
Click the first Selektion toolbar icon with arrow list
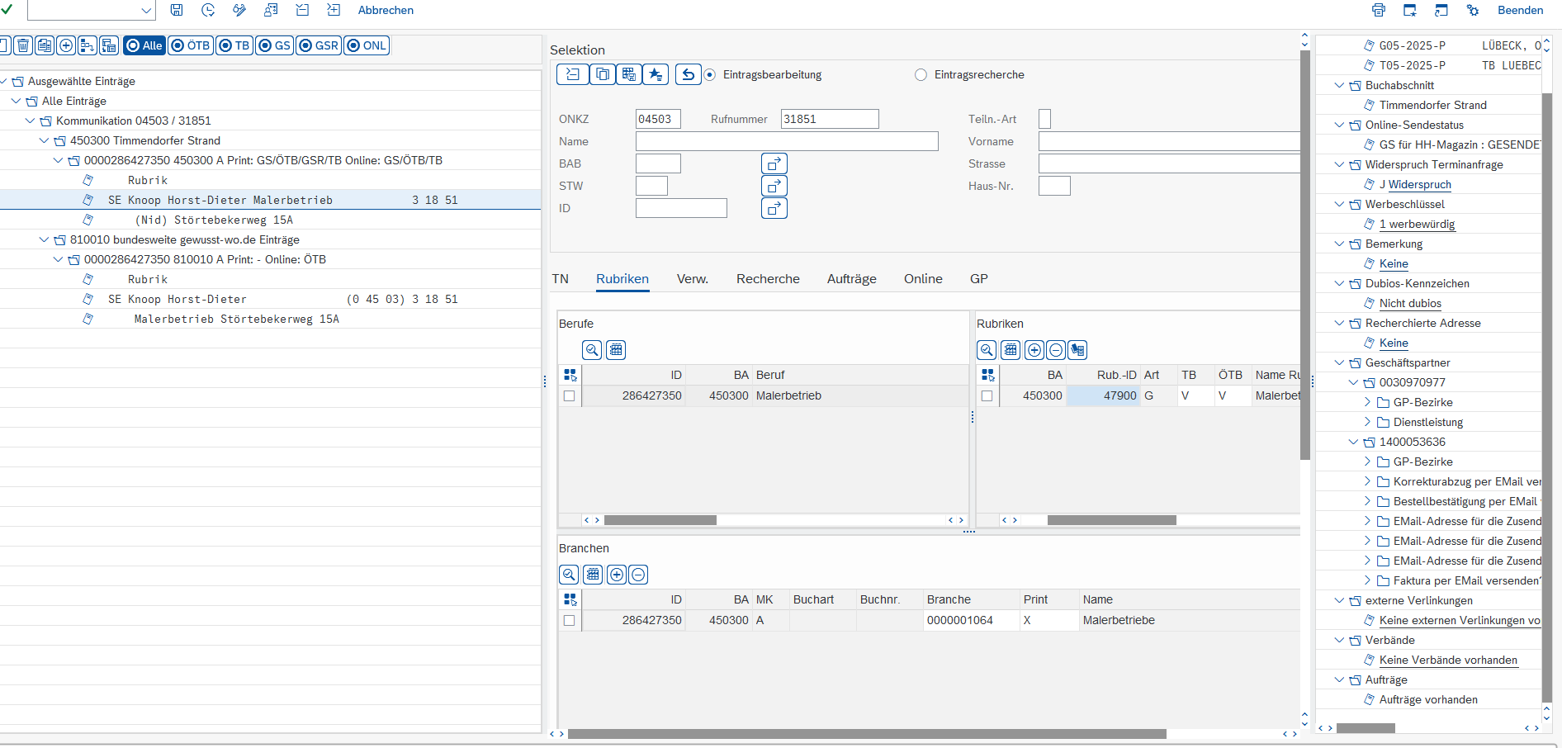[x=572, y=74]
